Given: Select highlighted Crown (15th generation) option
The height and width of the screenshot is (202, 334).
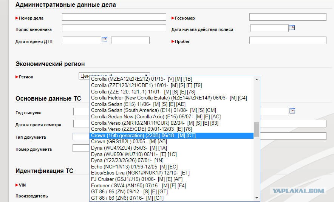Looking at the screenshot, I should 172,136.
